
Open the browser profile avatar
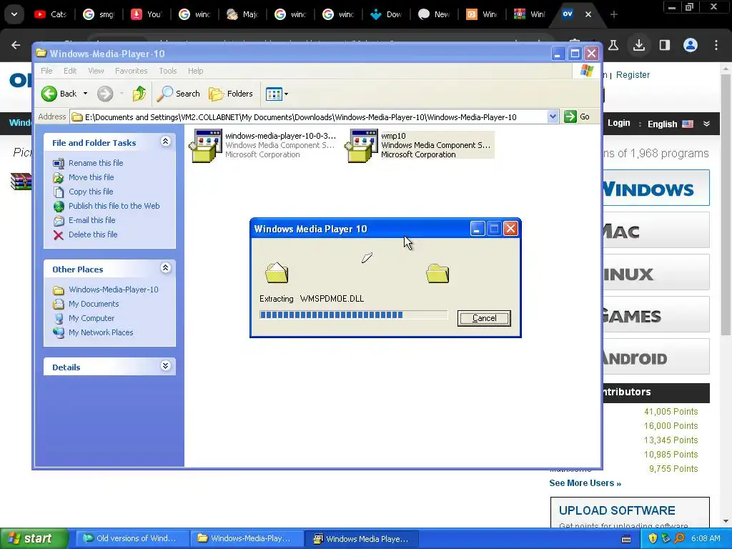(690, 45)
